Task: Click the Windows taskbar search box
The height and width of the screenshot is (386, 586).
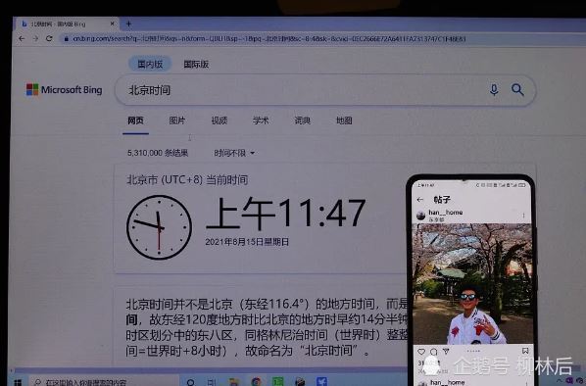Action: tap(105, 381)
